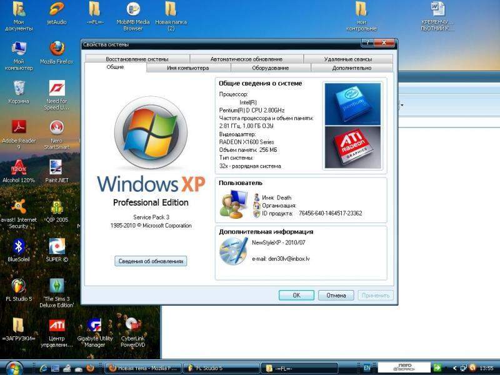Screen dimensions: 500x375
Task: Go to Автоматическое обновление tab
Action: click(x=246, y=59)
